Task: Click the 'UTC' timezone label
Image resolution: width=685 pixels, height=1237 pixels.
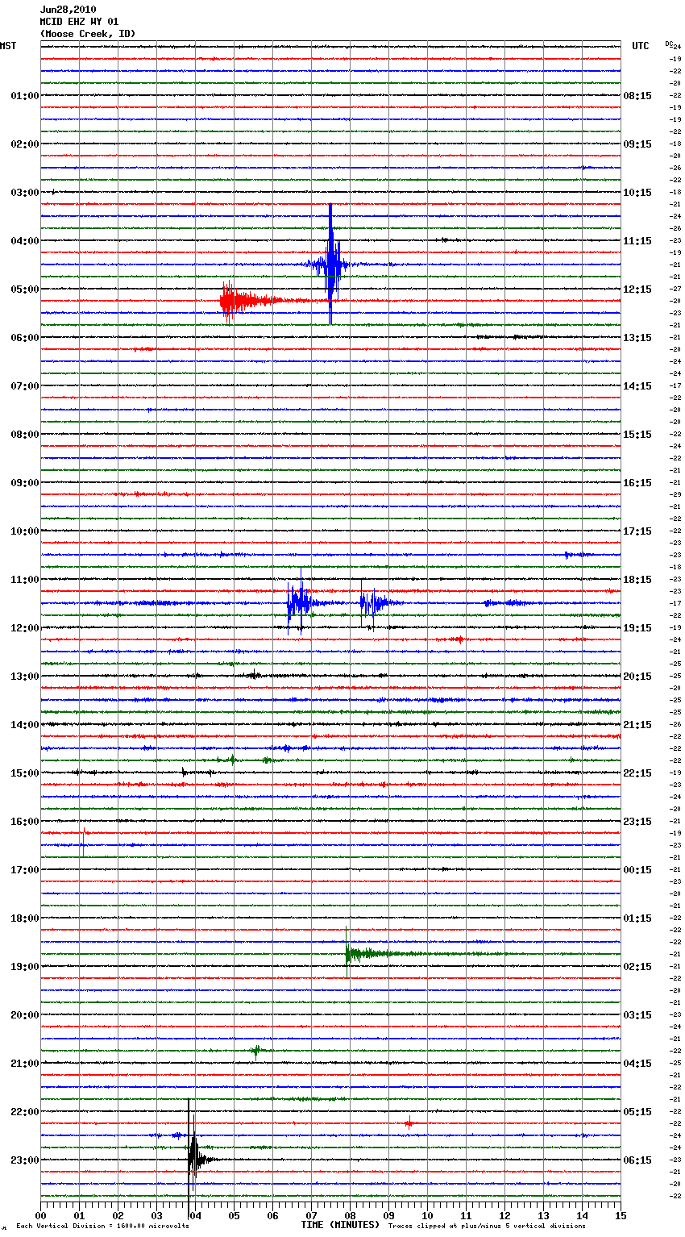Action: pos(640,46)
